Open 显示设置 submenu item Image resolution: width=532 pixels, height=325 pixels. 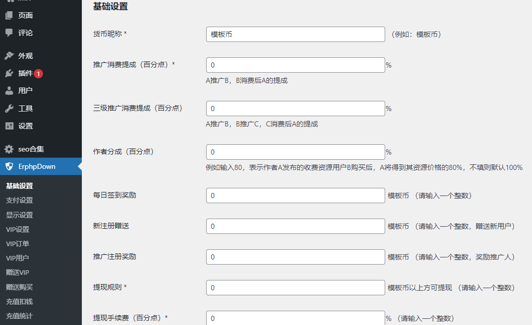[19, 215]
